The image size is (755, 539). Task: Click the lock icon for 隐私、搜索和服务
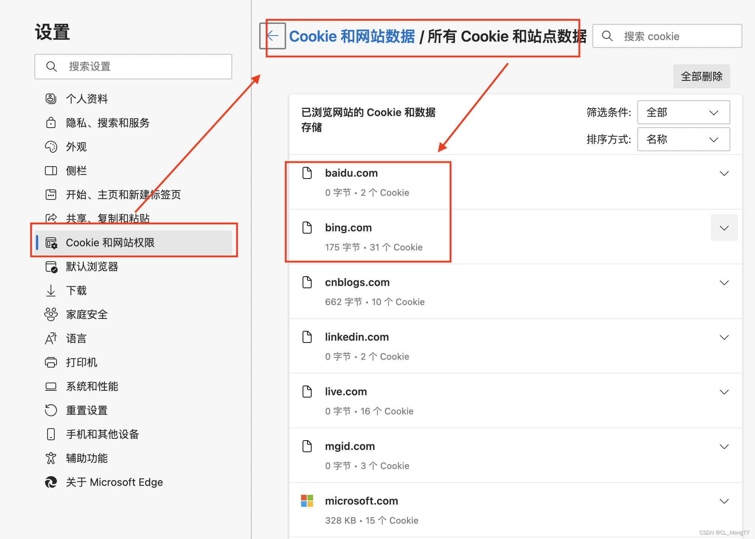[51, 123]
